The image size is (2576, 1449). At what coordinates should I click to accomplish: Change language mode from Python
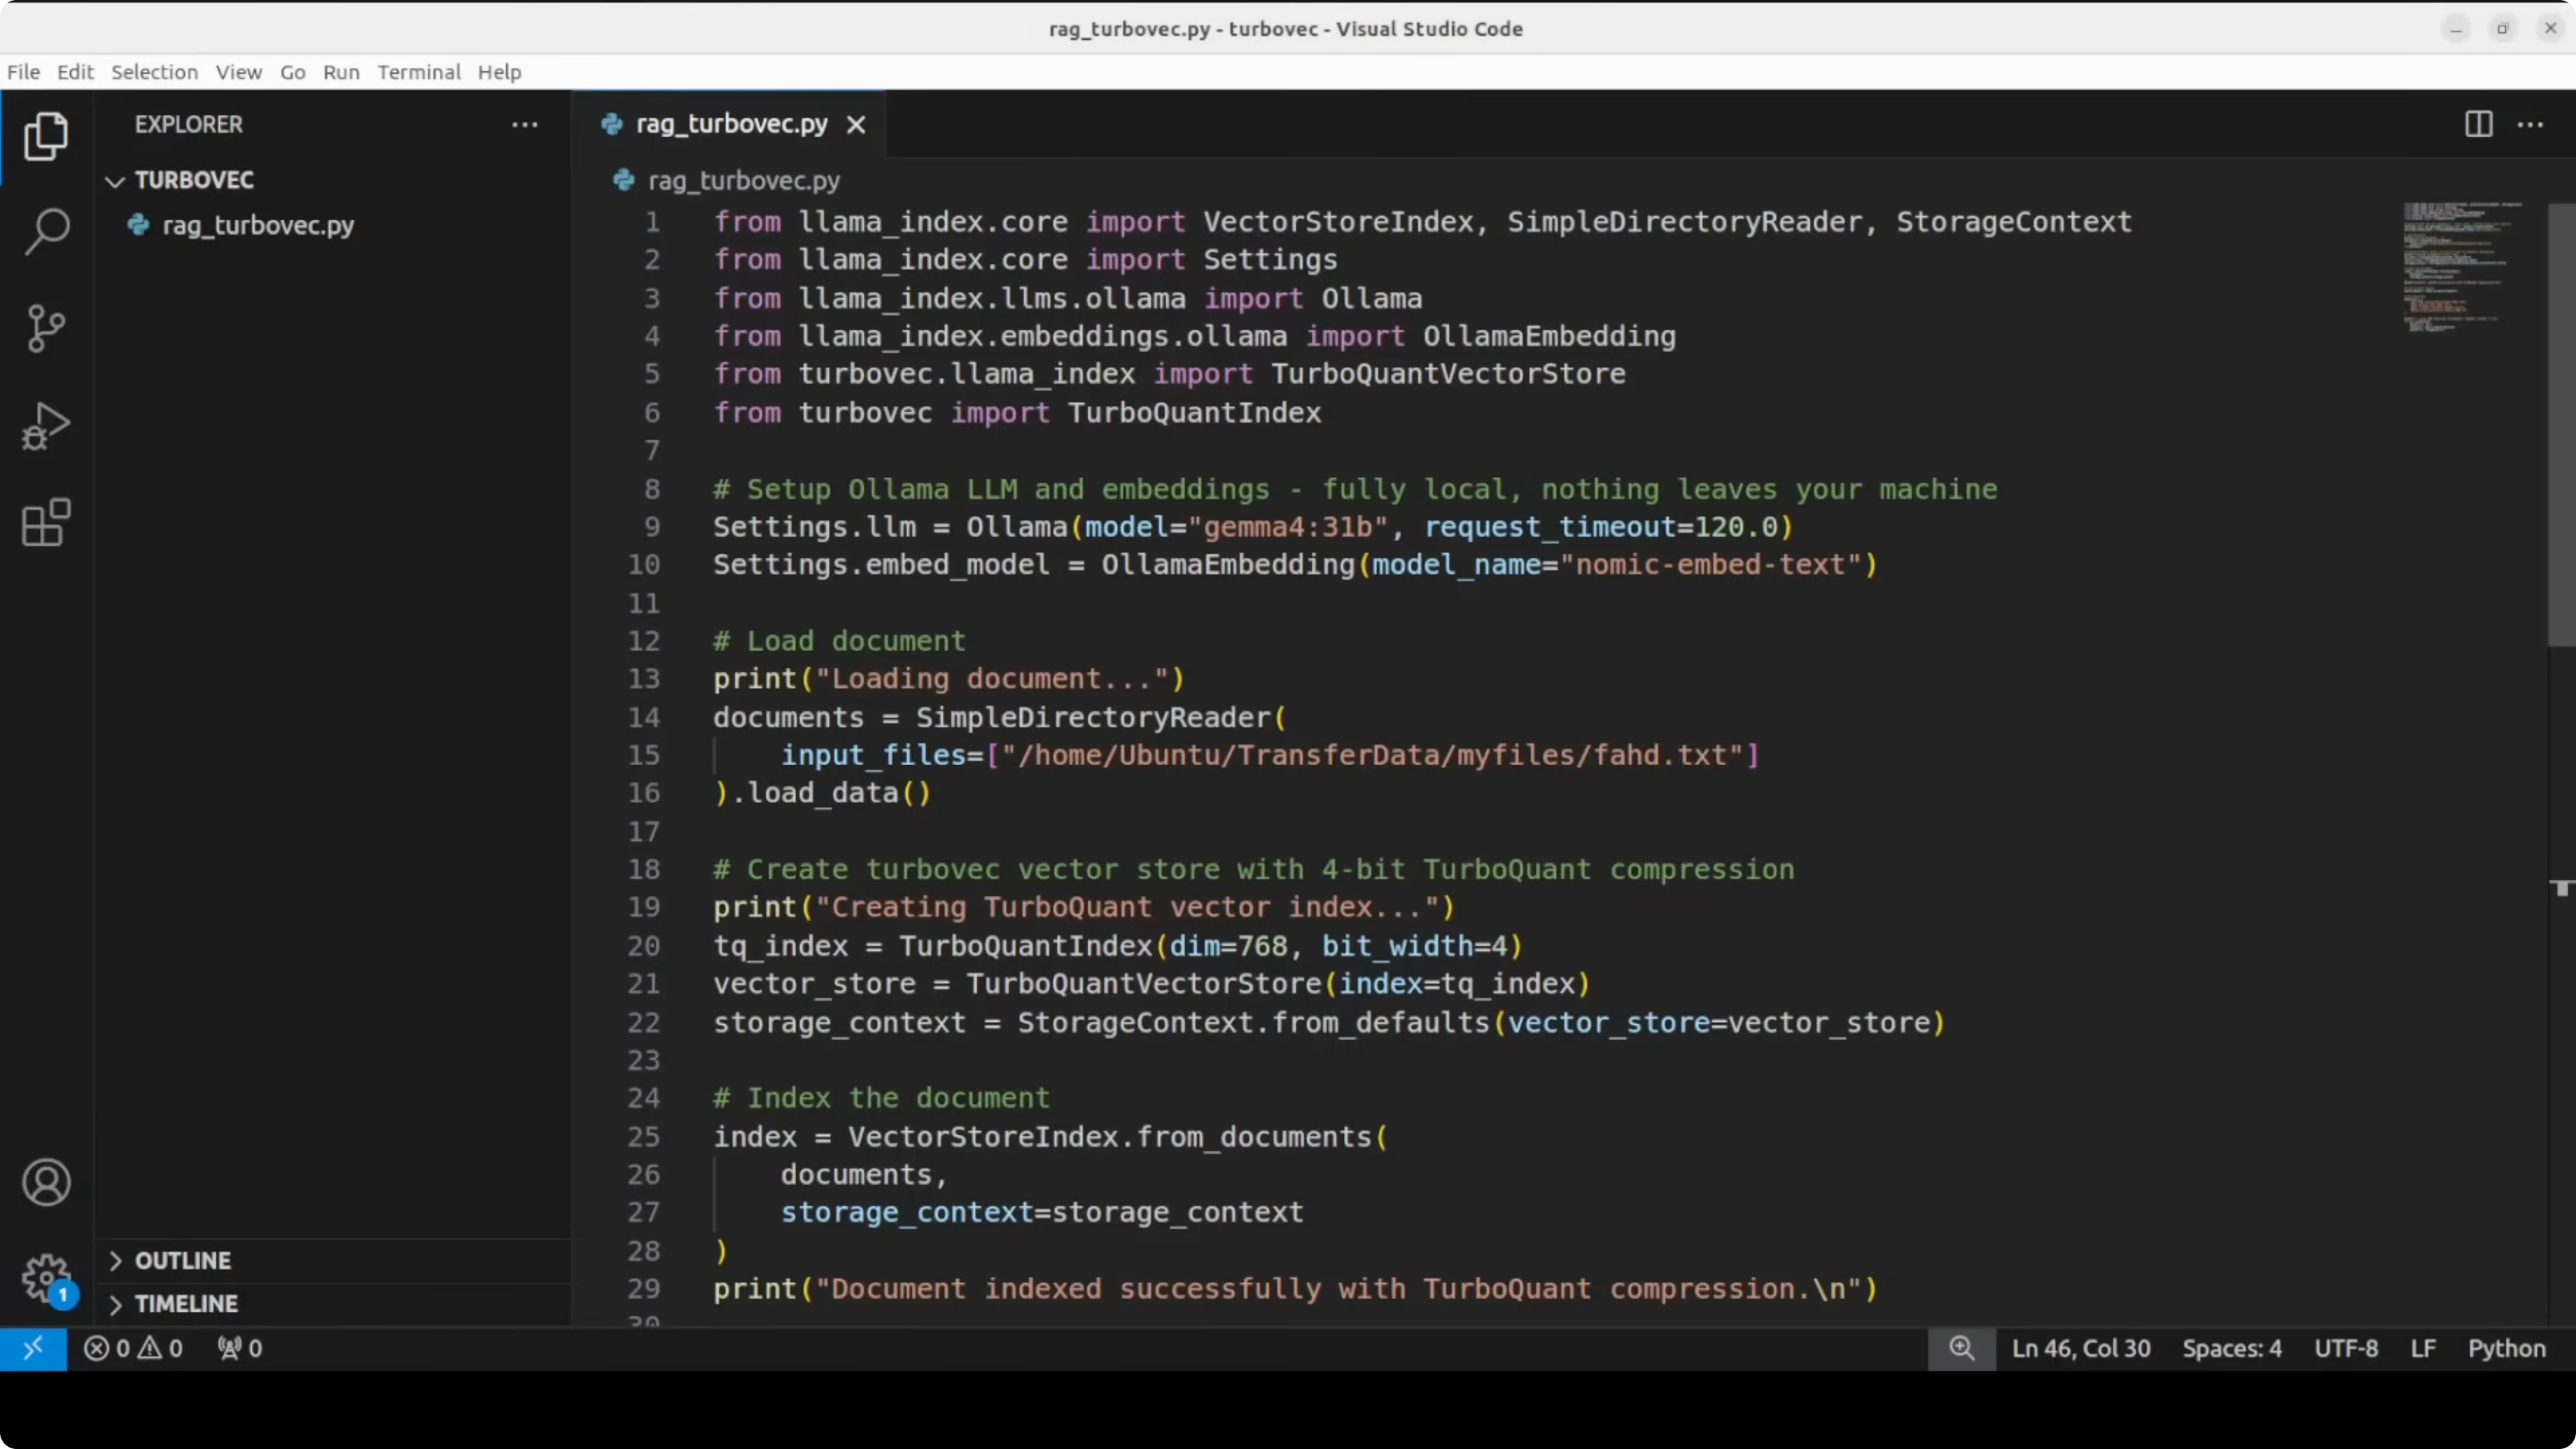click(2506, 1348)
